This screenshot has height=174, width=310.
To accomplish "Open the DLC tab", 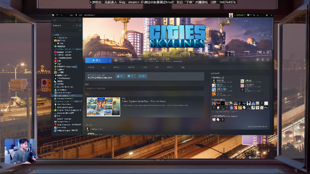I will 103,67.
